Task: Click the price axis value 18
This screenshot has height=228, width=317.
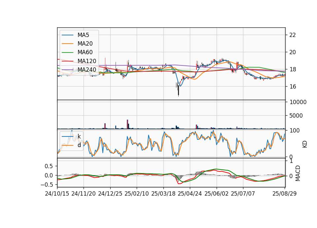Action: pos(293,70)
